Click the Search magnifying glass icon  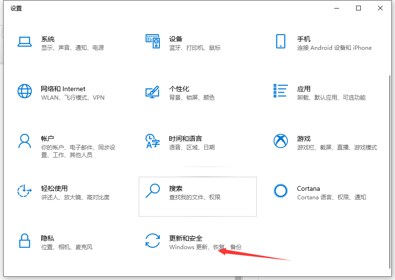point(153,191)
